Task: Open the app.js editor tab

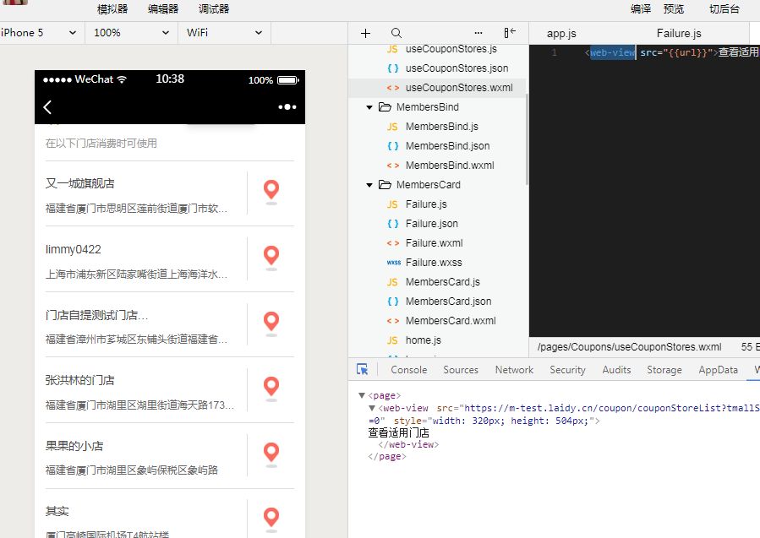Action: 561,33
